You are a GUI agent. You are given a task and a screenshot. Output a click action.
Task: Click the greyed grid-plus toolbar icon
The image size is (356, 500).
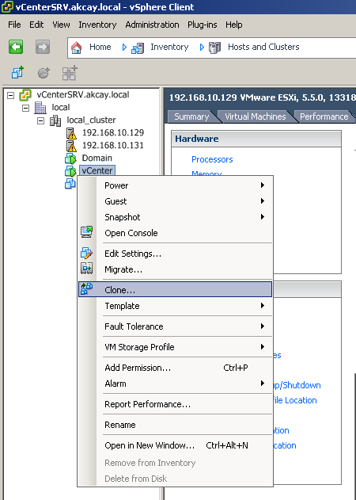tap(70, 73)
